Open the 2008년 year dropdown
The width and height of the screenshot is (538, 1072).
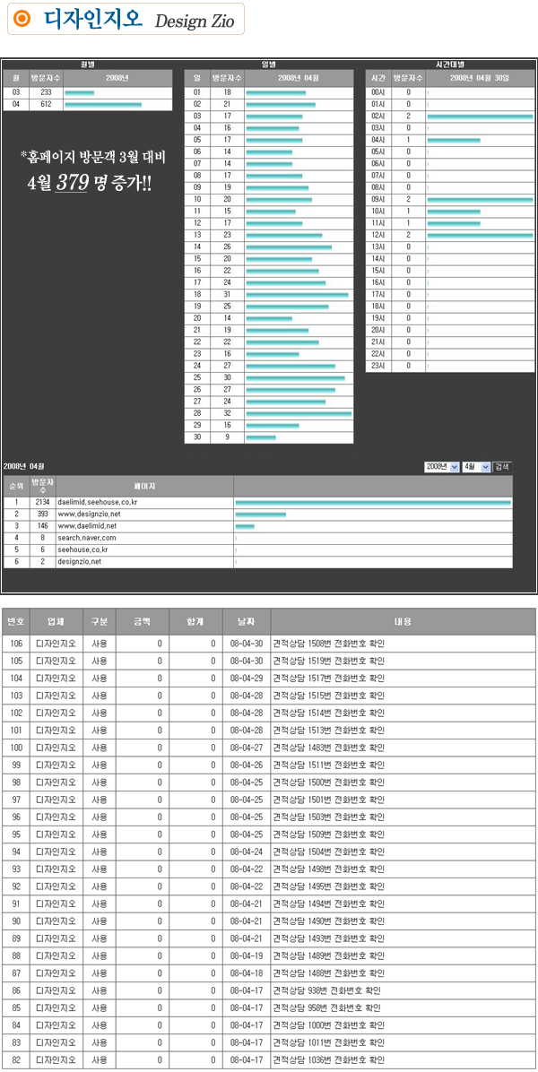442,467
